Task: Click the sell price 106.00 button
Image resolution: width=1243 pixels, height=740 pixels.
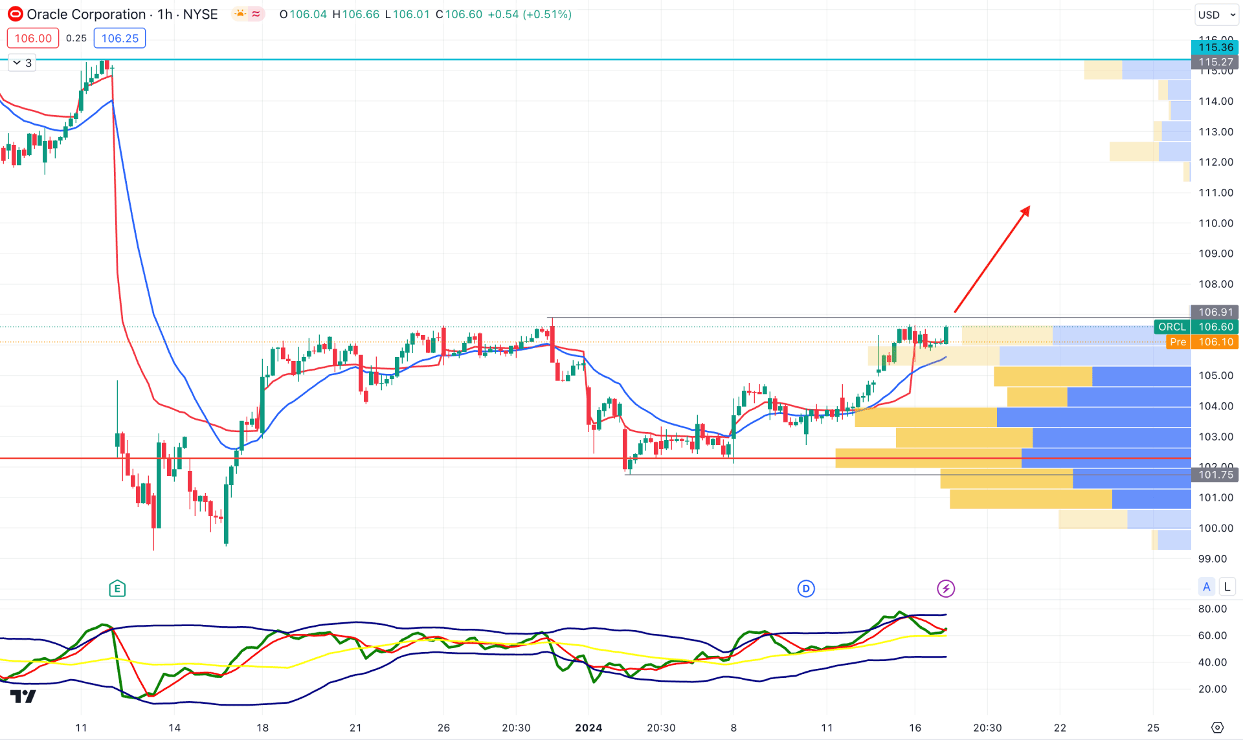Action: click(33, 38)
